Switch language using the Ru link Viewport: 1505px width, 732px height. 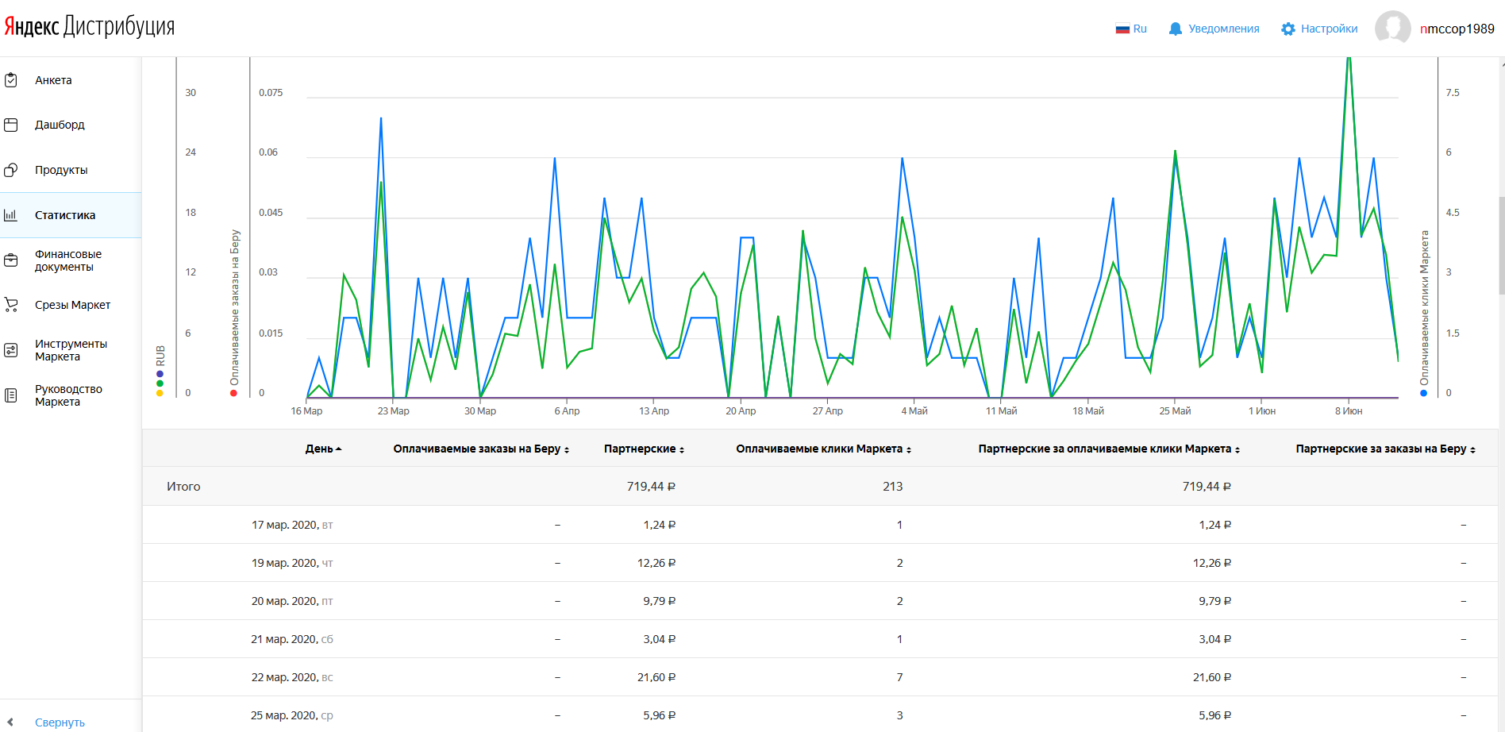tap(1131, 29)
